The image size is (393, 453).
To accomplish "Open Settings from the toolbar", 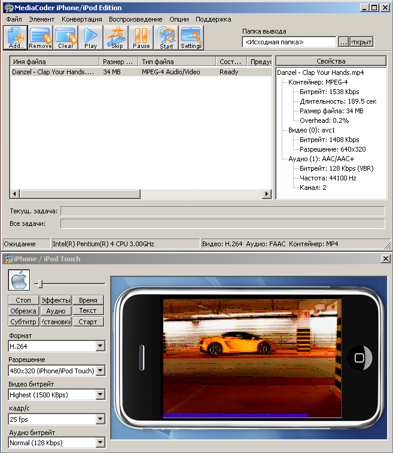I will click(x=191, y=37).
